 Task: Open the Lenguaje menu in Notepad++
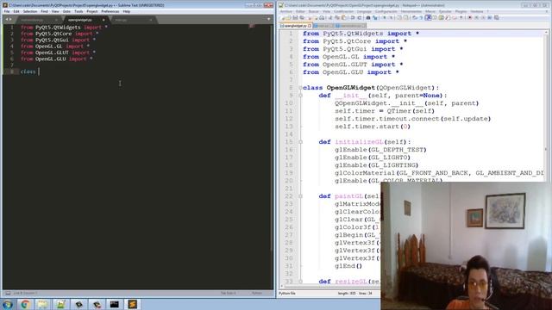point(364,11)
